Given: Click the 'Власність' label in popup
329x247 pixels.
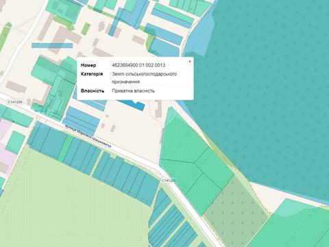Looking at the screenshot, I should click(x=93, y=91).
